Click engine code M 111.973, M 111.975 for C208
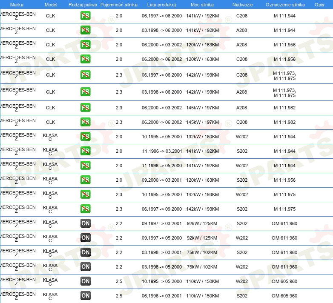This screenshot has height=303, width=333. point(284,75)
